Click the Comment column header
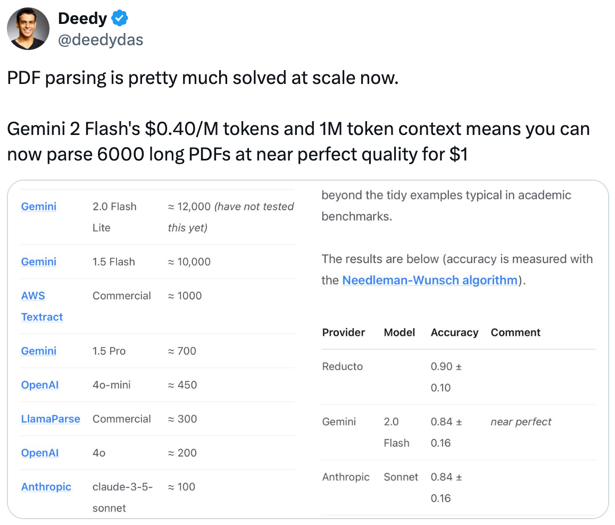Image resolution: width=615 pixels, height=525 pixels. pyautogui.click(x=516, y=333)
